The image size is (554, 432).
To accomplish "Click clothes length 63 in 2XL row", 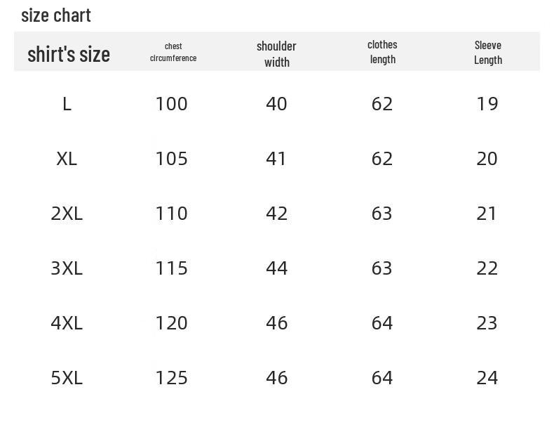I will 381,214.
